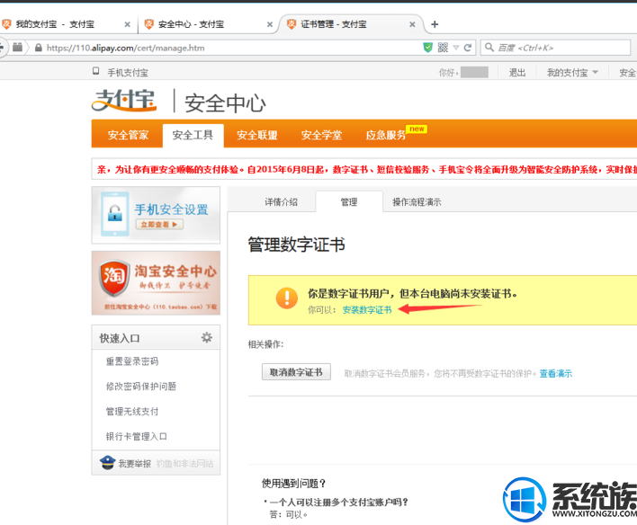
Task: Reload page with the refresh icon
Action: [468, 48]
